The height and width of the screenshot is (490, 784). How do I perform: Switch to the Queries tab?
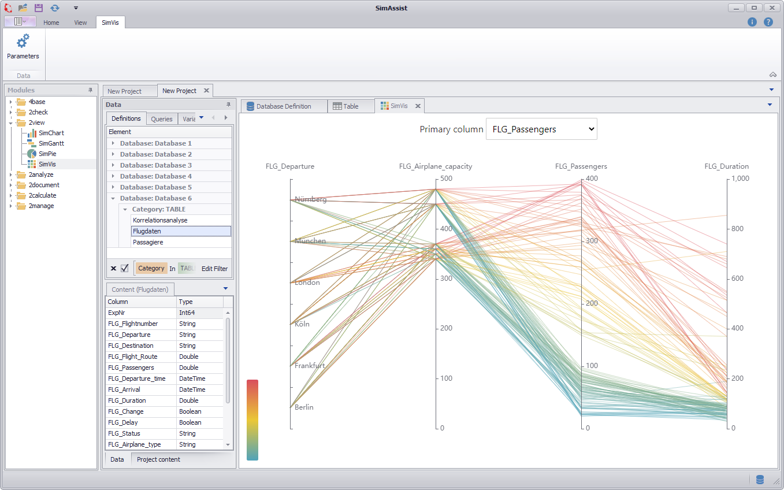coord(162,119)
